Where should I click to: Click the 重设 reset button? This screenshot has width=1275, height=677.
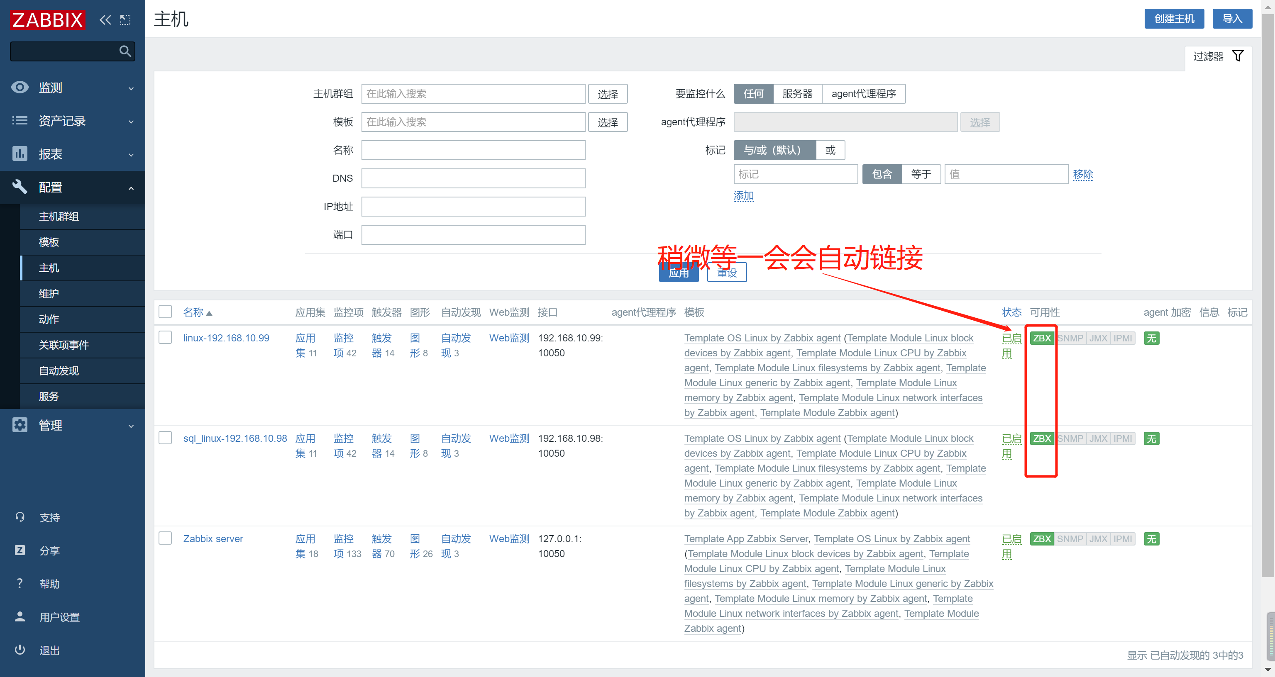click(x=727, y=273)
